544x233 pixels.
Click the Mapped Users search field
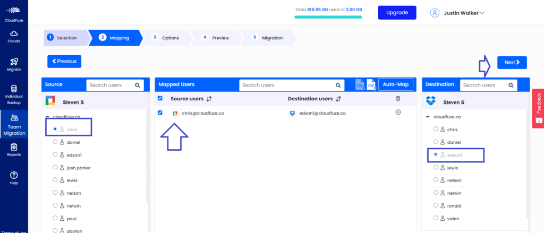pos(286,85)
